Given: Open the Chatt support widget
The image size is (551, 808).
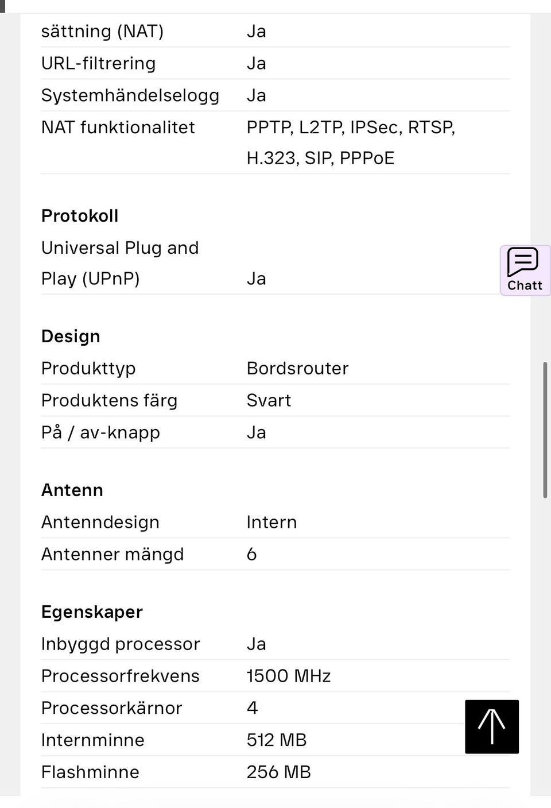Looking at the screenshot, I should (x=525, y=270).
